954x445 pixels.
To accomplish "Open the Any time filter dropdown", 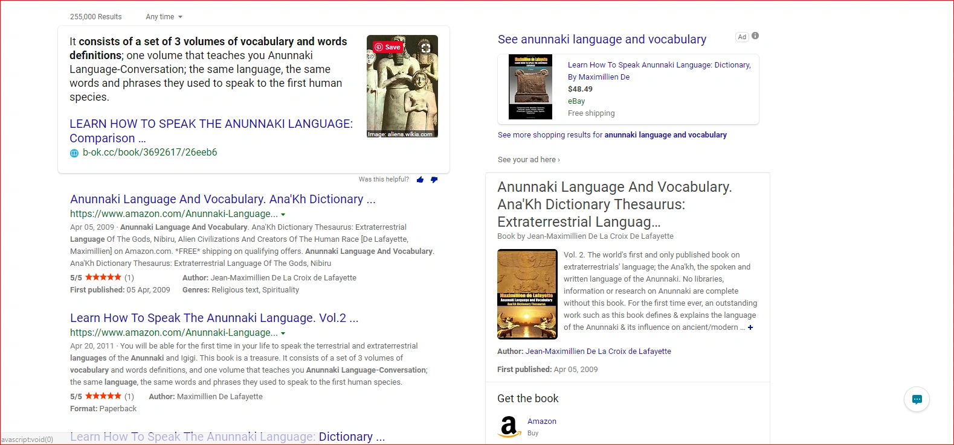I will (164, 17).
